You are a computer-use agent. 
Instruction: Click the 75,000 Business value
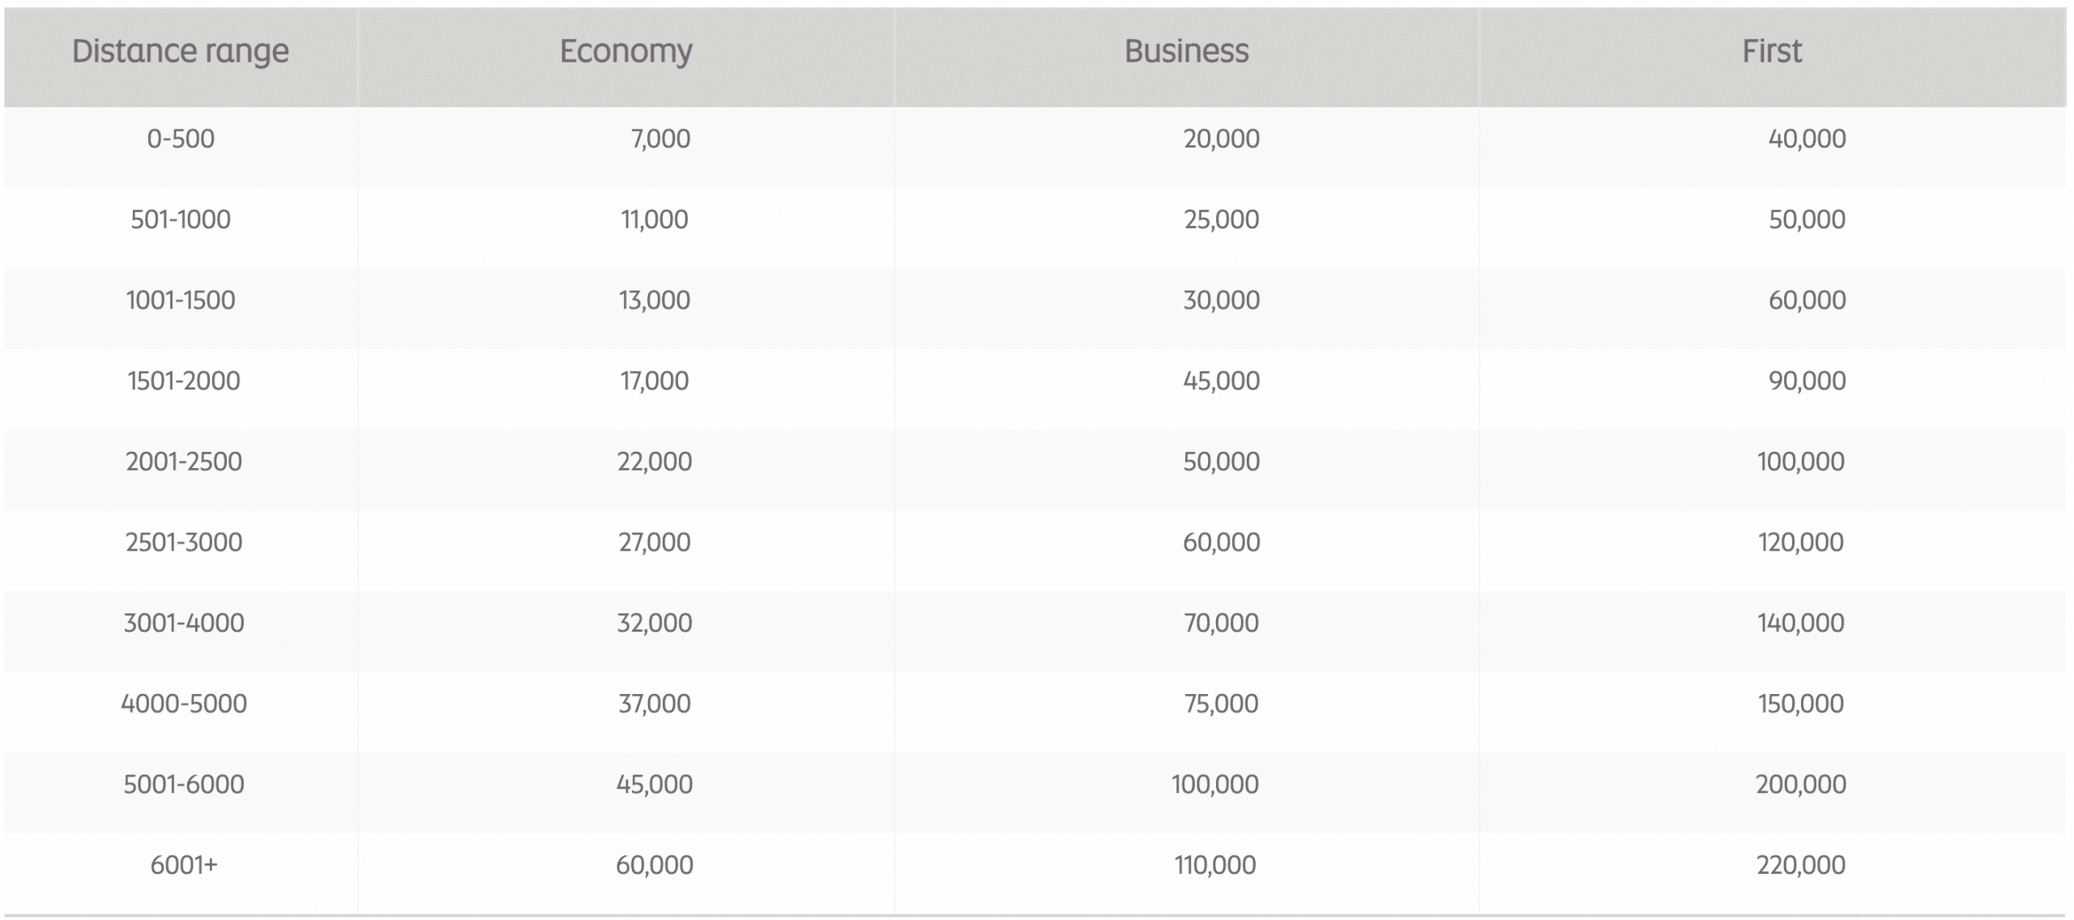1221,704
